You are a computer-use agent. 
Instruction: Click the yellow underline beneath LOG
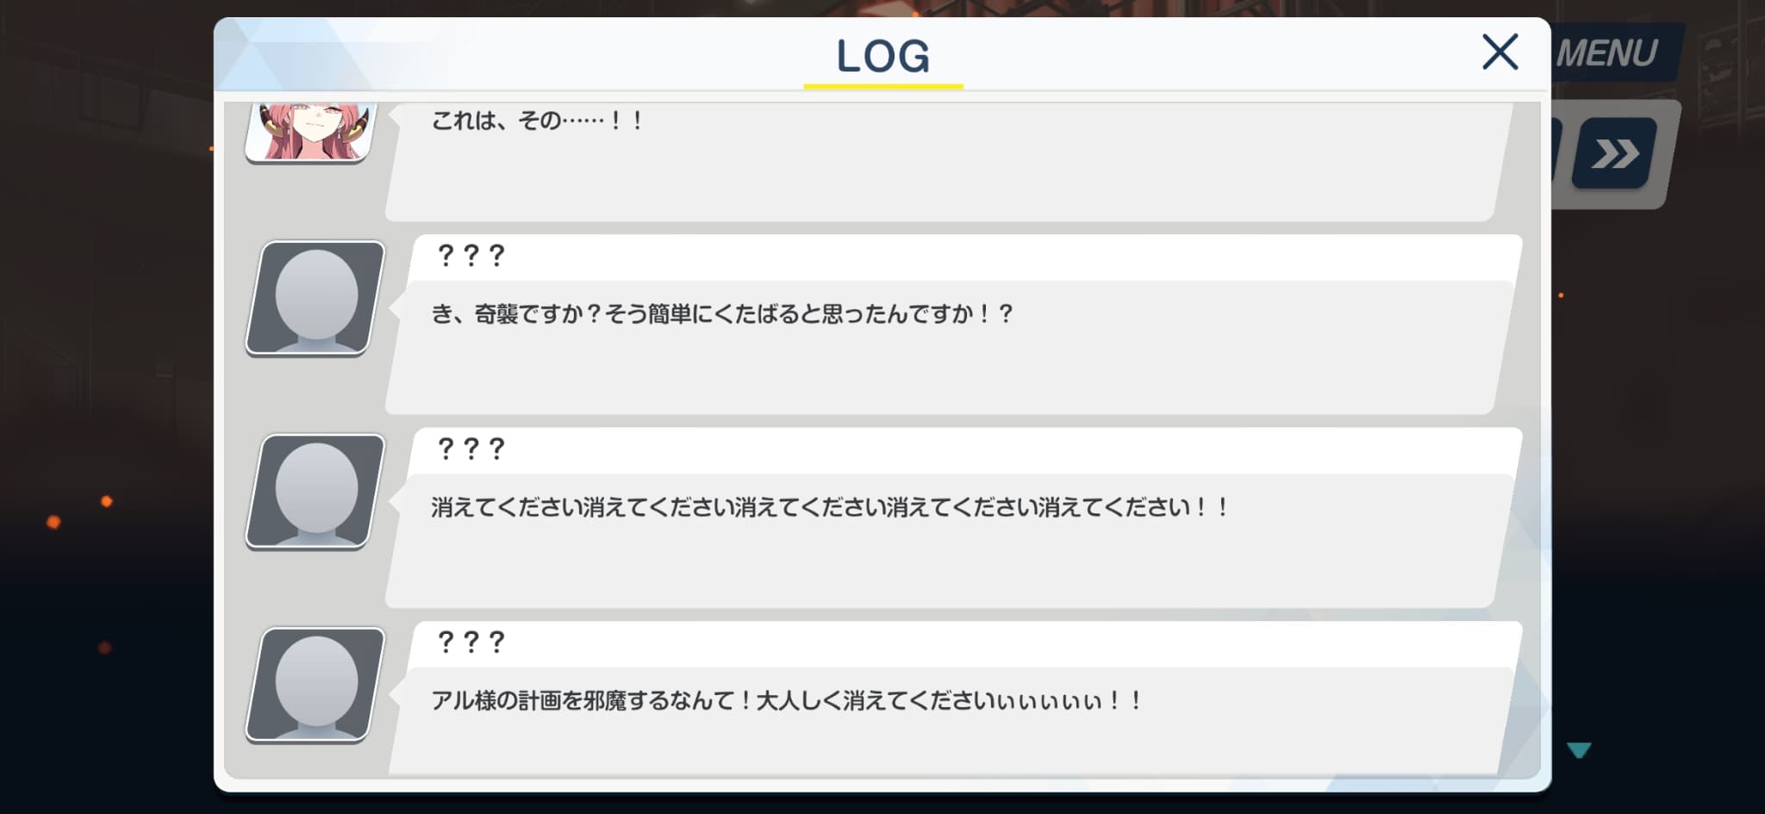tap(883, 86)
